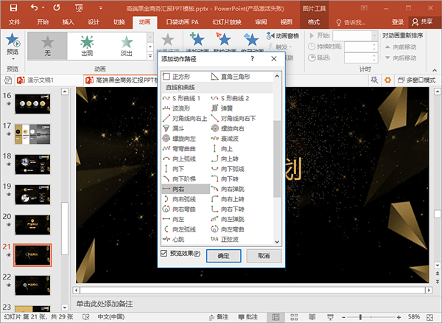Confirm with the 确定 button
The width and height of the screenshot is (442, 323).
(x=223, y=256)
